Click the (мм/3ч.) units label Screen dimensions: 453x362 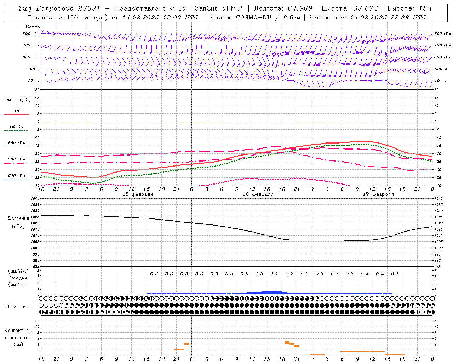(18, 271)
